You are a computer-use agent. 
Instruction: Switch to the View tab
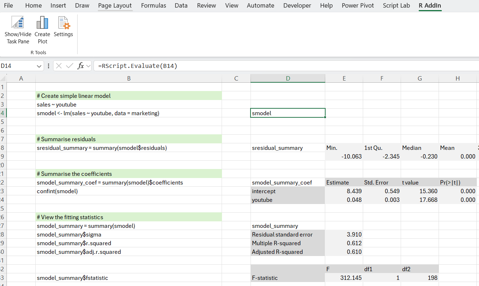[x=232, y=5]
